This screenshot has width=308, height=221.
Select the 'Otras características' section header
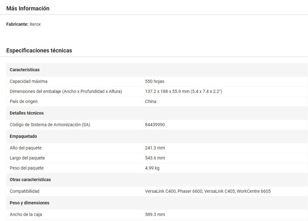click(30, 180)
